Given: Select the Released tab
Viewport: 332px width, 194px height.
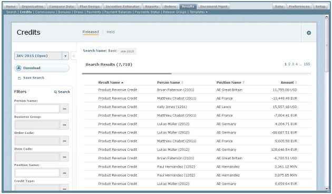Looking at the screenshot, I should 91,32.
